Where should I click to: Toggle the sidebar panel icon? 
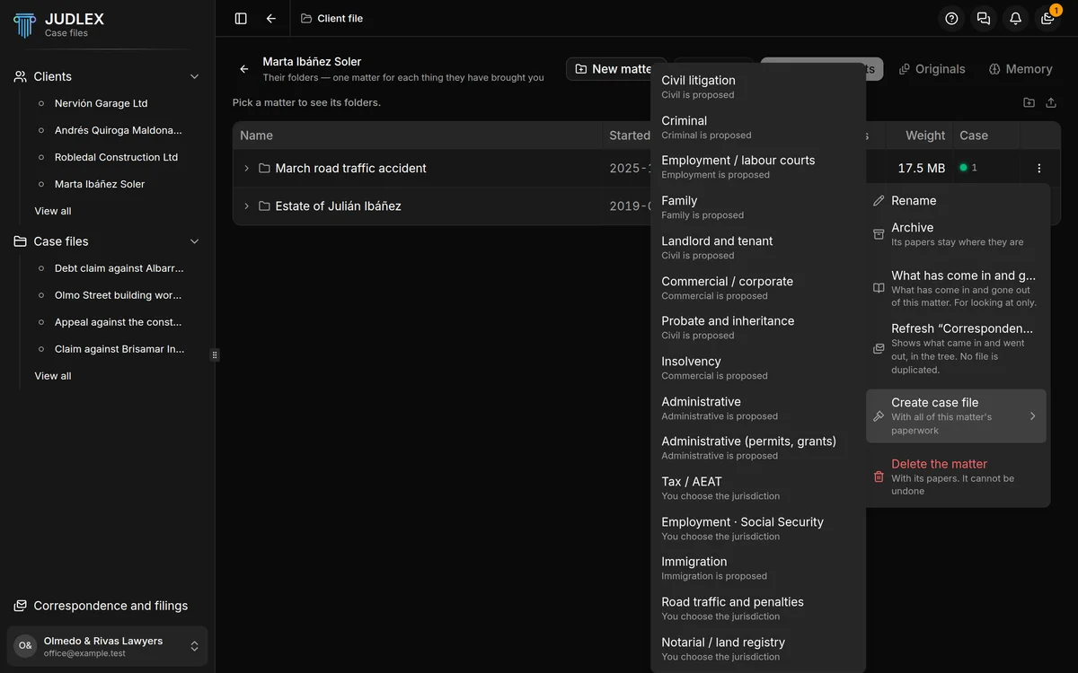coord(241,18)
